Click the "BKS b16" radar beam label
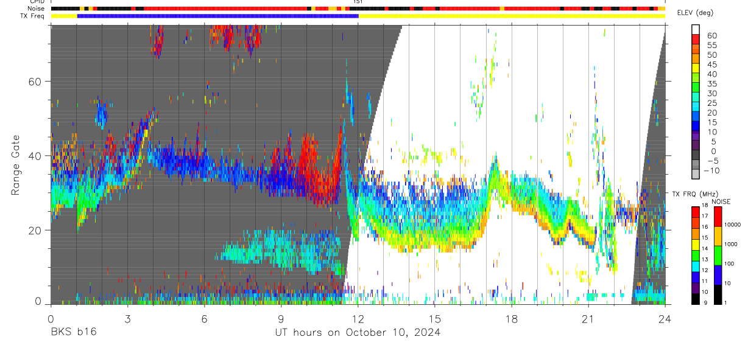This screenshot has height=345, width=748. (x=73, y=332)
